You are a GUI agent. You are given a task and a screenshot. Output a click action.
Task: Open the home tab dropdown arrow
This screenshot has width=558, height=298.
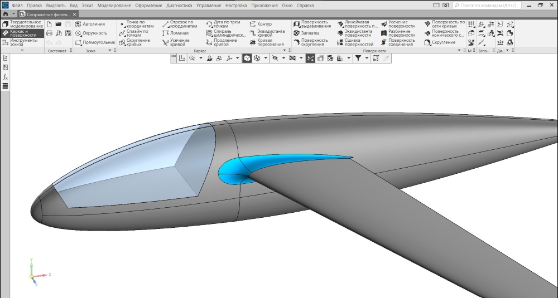tap(14, 14)
